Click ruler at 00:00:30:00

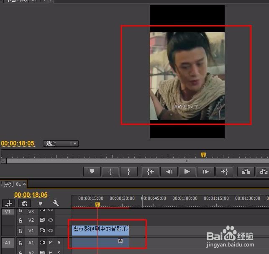pyautogui.click(x=122, y=199)
